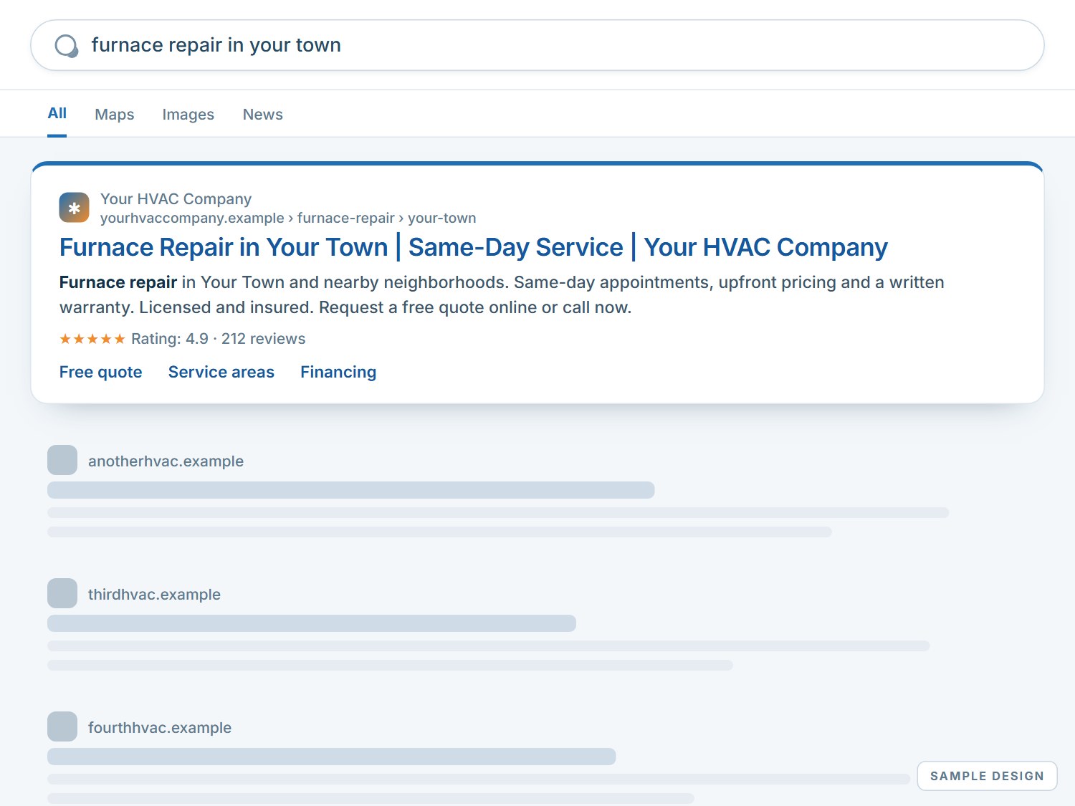The height and width of the screenshot is (806, 1075).
Task: Click the Your HVAC Company favicon
Action: 75,208
